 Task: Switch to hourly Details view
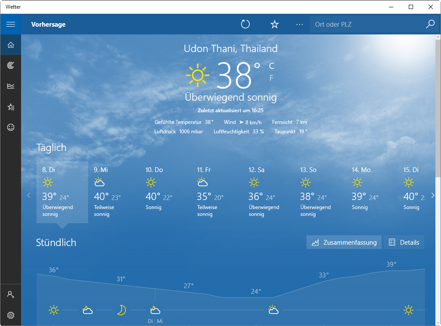pyautogui.click(x=404, y=243)
